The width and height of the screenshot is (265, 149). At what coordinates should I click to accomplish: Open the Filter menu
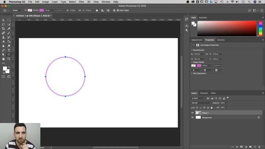coord(81,2)
